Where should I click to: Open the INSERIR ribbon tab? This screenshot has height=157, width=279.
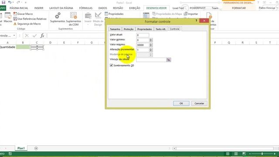39,8
